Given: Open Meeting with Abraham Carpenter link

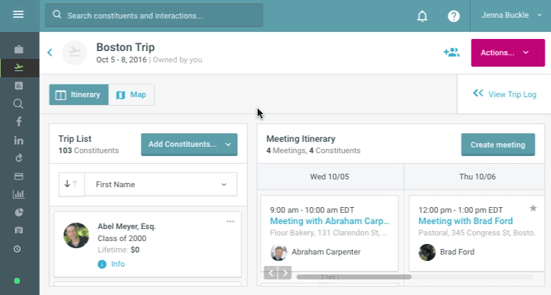Looking at the screenshot, I should coord(329,221).
